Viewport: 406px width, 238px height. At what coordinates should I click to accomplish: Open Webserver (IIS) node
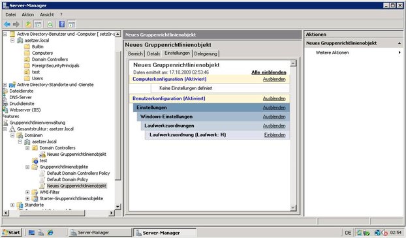pyautogui.click(x=25, y=110)
